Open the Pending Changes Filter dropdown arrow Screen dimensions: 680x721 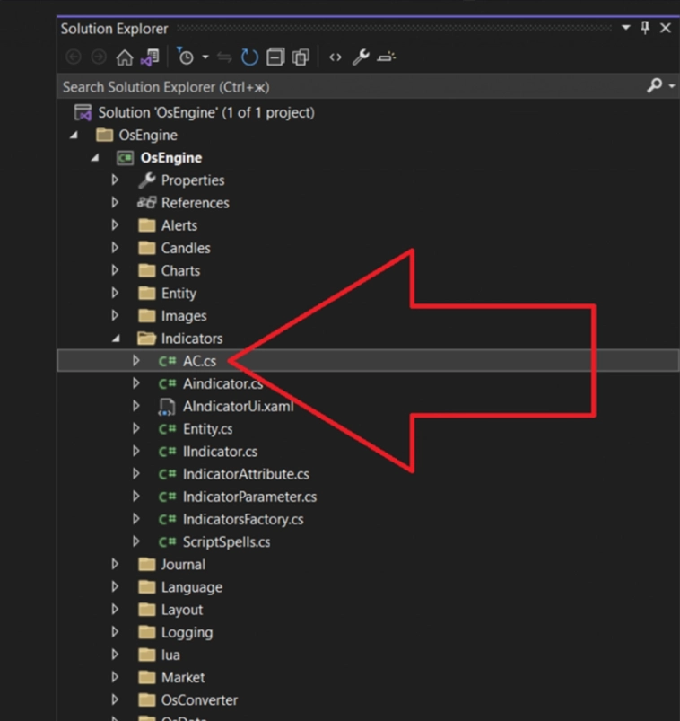pos(205,57)
